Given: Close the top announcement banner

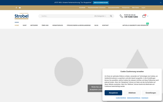Looking at the screenshot, I should [161, 3].
